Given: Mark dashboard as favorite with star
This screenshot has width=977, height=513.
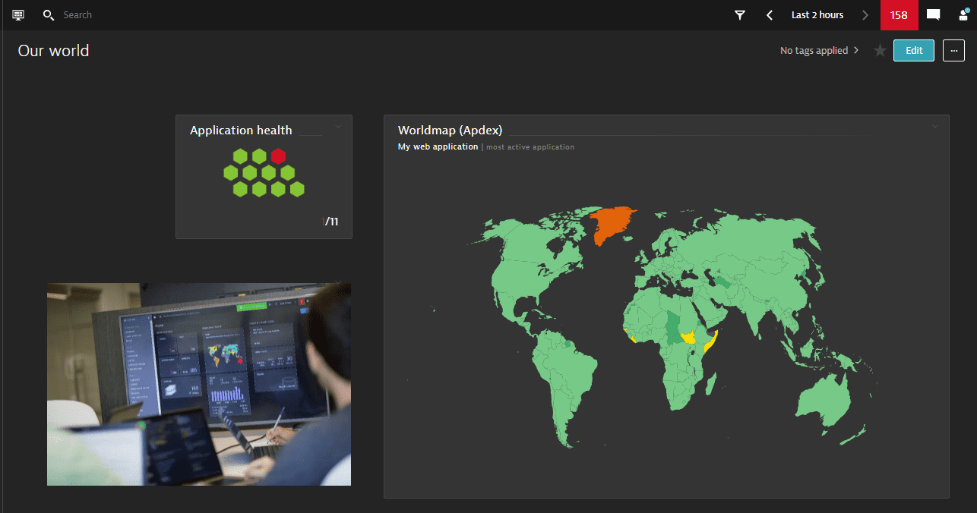Looking at the screenshot, I should click(880, 51).
